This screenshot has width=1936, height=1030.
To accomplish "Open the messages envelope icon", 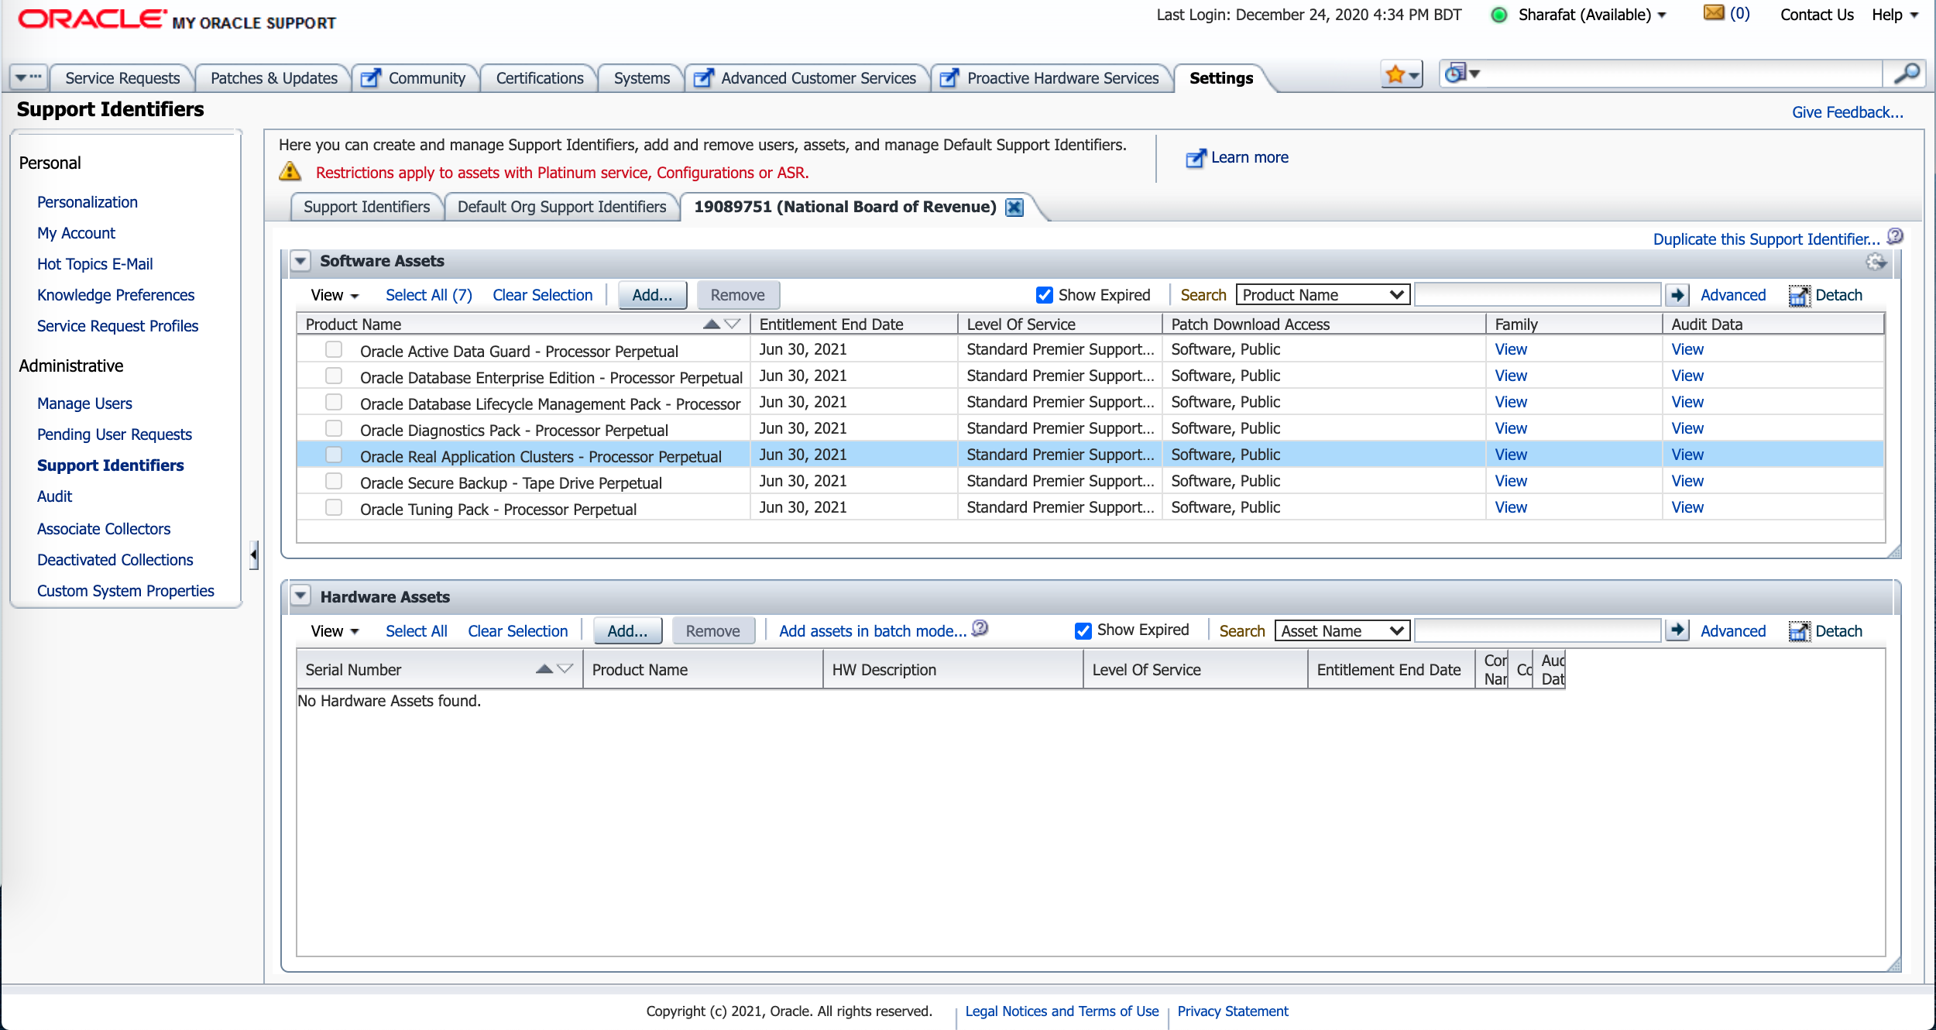I will [x=1714, y=13].
